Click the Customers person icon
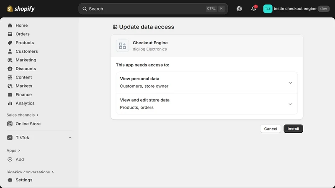Viewport: 335px width, 188px height. tap(10, 51)
